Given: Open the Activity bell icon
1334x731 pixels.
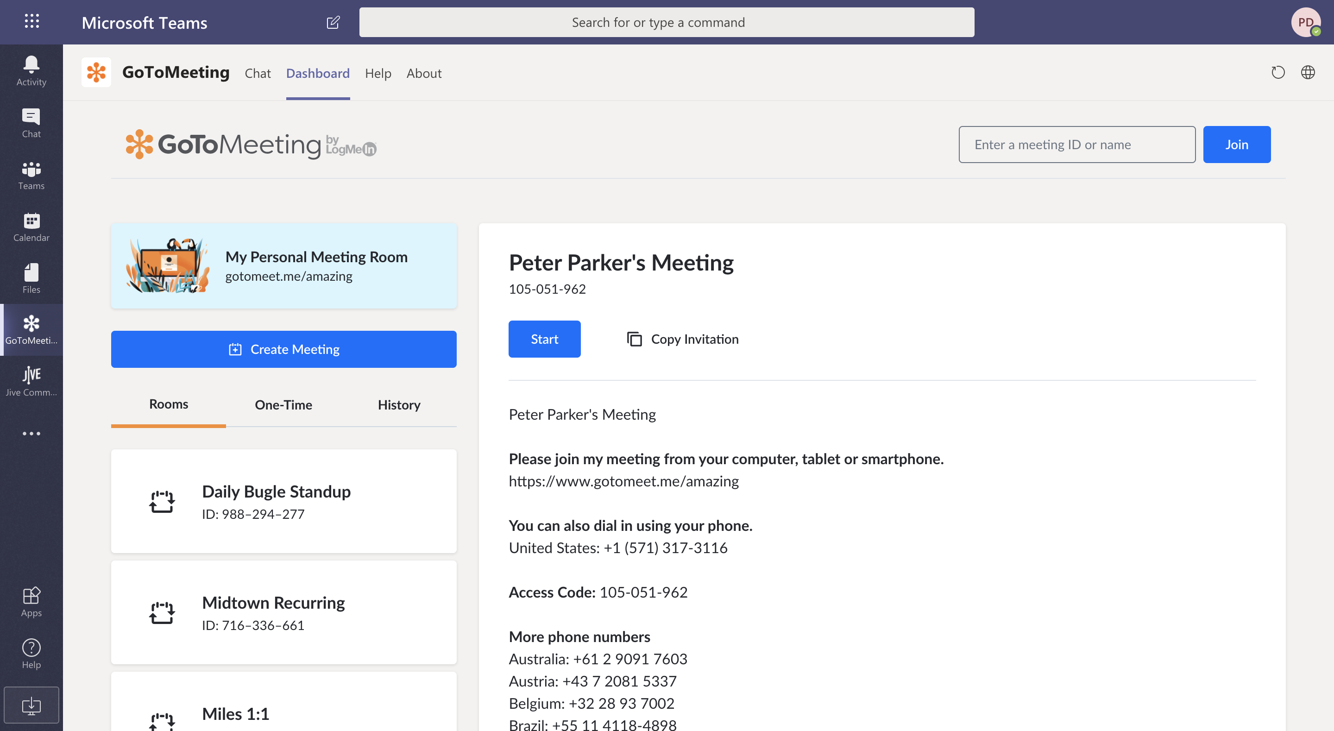Looking at the screenshot, I should (x=31, y=70).
